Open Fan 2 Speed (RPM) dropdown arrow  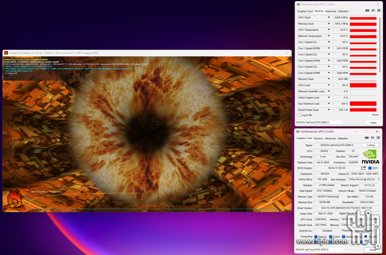[x=329, y=61]
